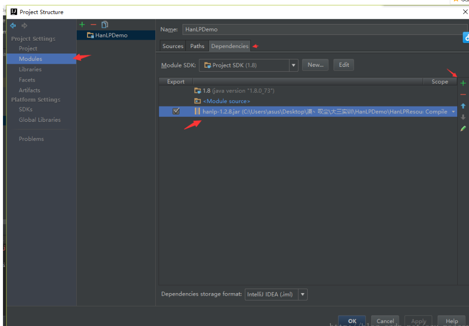Viewport: 469px width, 326px height.
Task: Select the 1.8 java version row
Action: tap(308, 90)
